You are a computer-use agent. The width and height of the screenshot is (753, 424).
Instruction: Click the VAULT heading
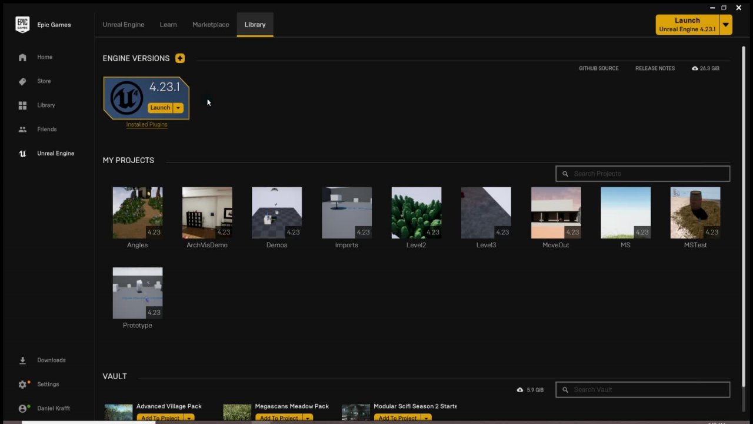(115, 376)
